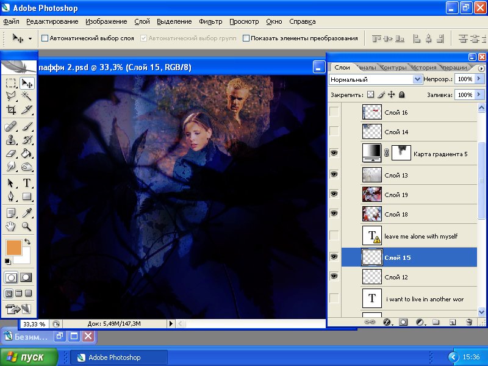The width and height of the screenshot is (488, 366).
Task: Select the Zoom tool
Action: click(27, 226)
